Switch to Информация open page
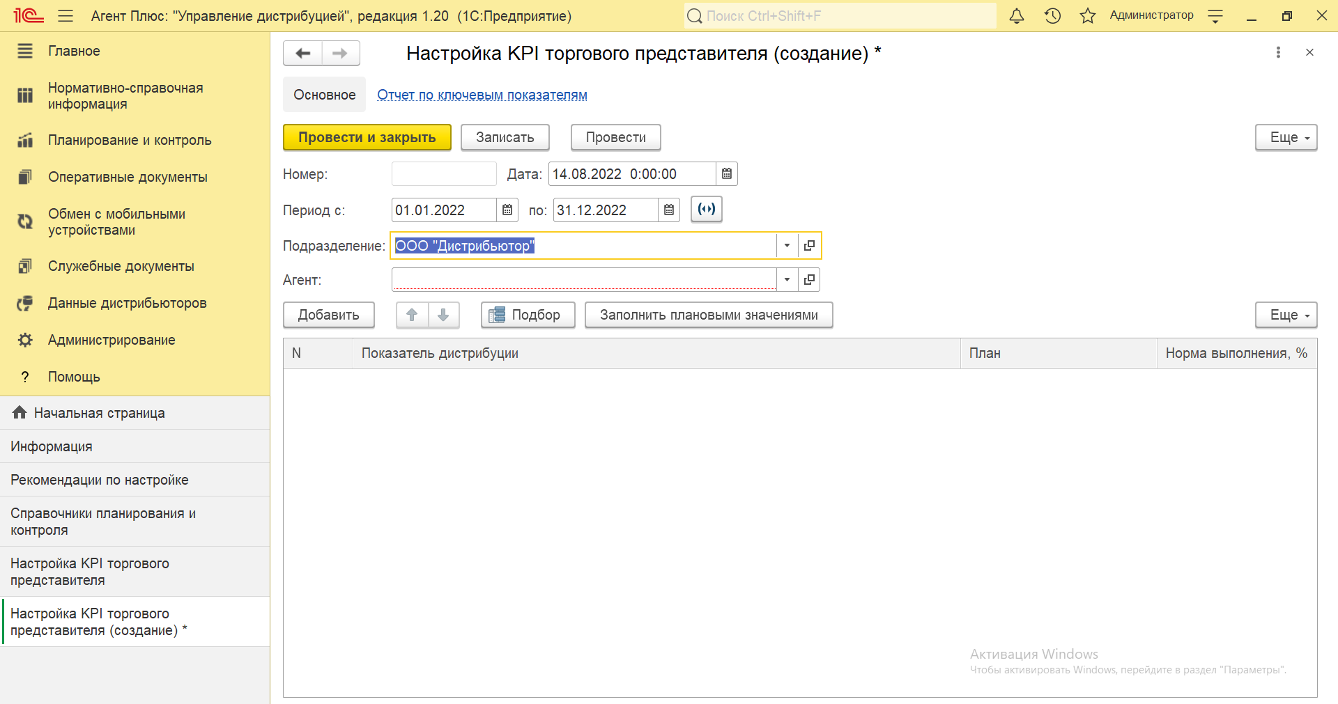The width and height of the screenshot is (1338, 704). click(134, 446)
